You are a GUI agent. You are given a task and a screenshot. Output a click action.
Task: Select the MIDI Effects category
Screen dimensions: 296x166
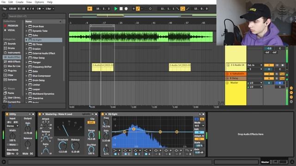(x=12, y=62)
